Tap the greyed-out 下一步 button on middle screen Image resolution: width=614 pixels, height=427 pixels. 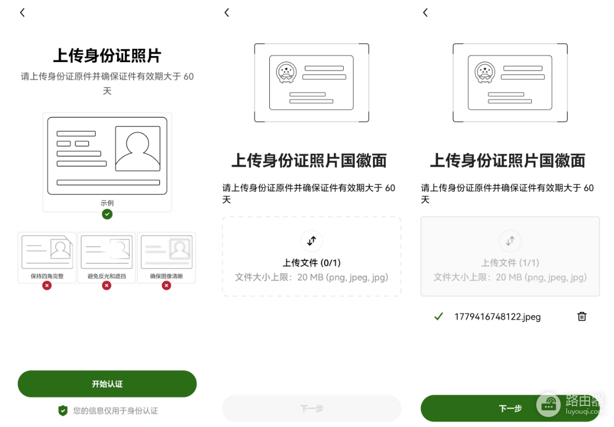[311, 409]
